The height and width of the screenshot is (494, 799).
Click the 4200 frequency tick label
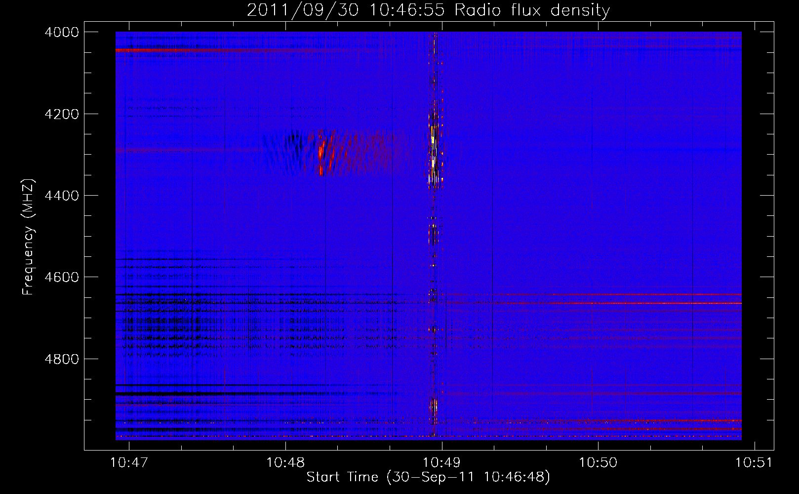click(62, 114)
